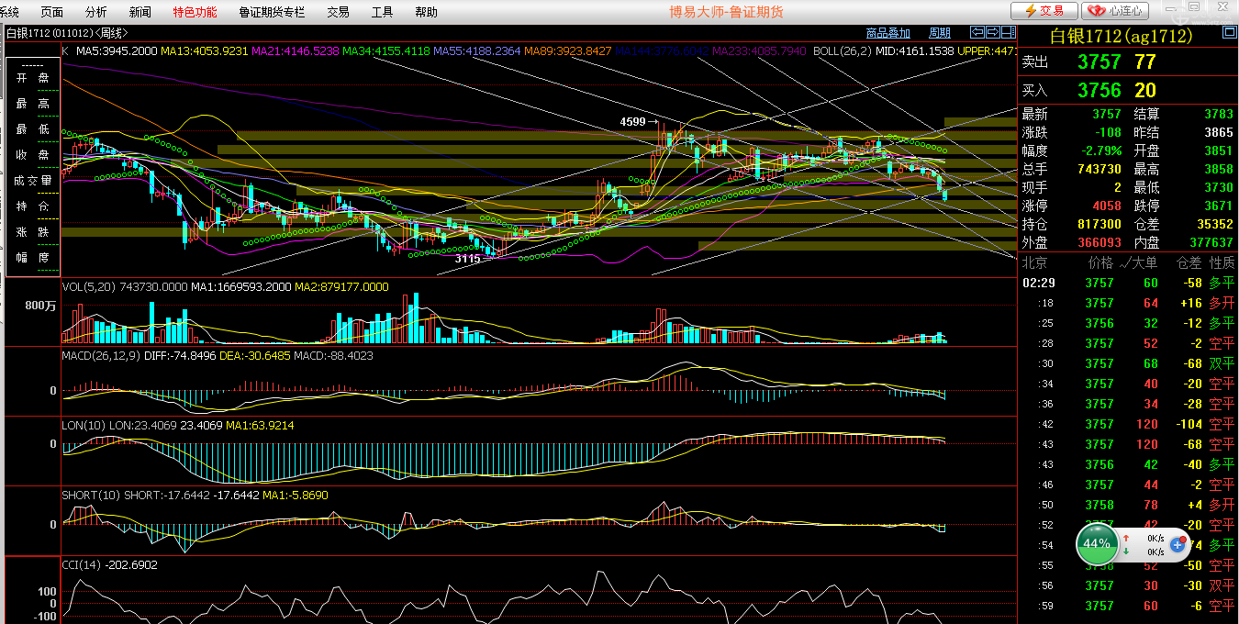Click the 结算 value 3783

pos(1219,114)
